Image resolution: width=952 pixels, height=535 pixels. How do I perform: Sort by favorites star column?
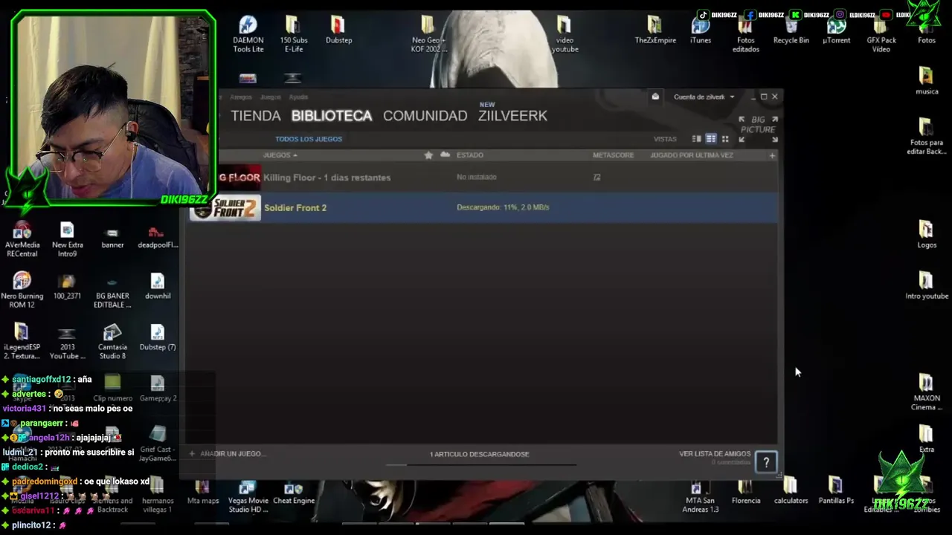[428, 155]
